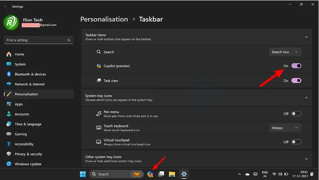
Task: Click the Gaming controller icon in the sidebar
Action: [x=9, y=134]
